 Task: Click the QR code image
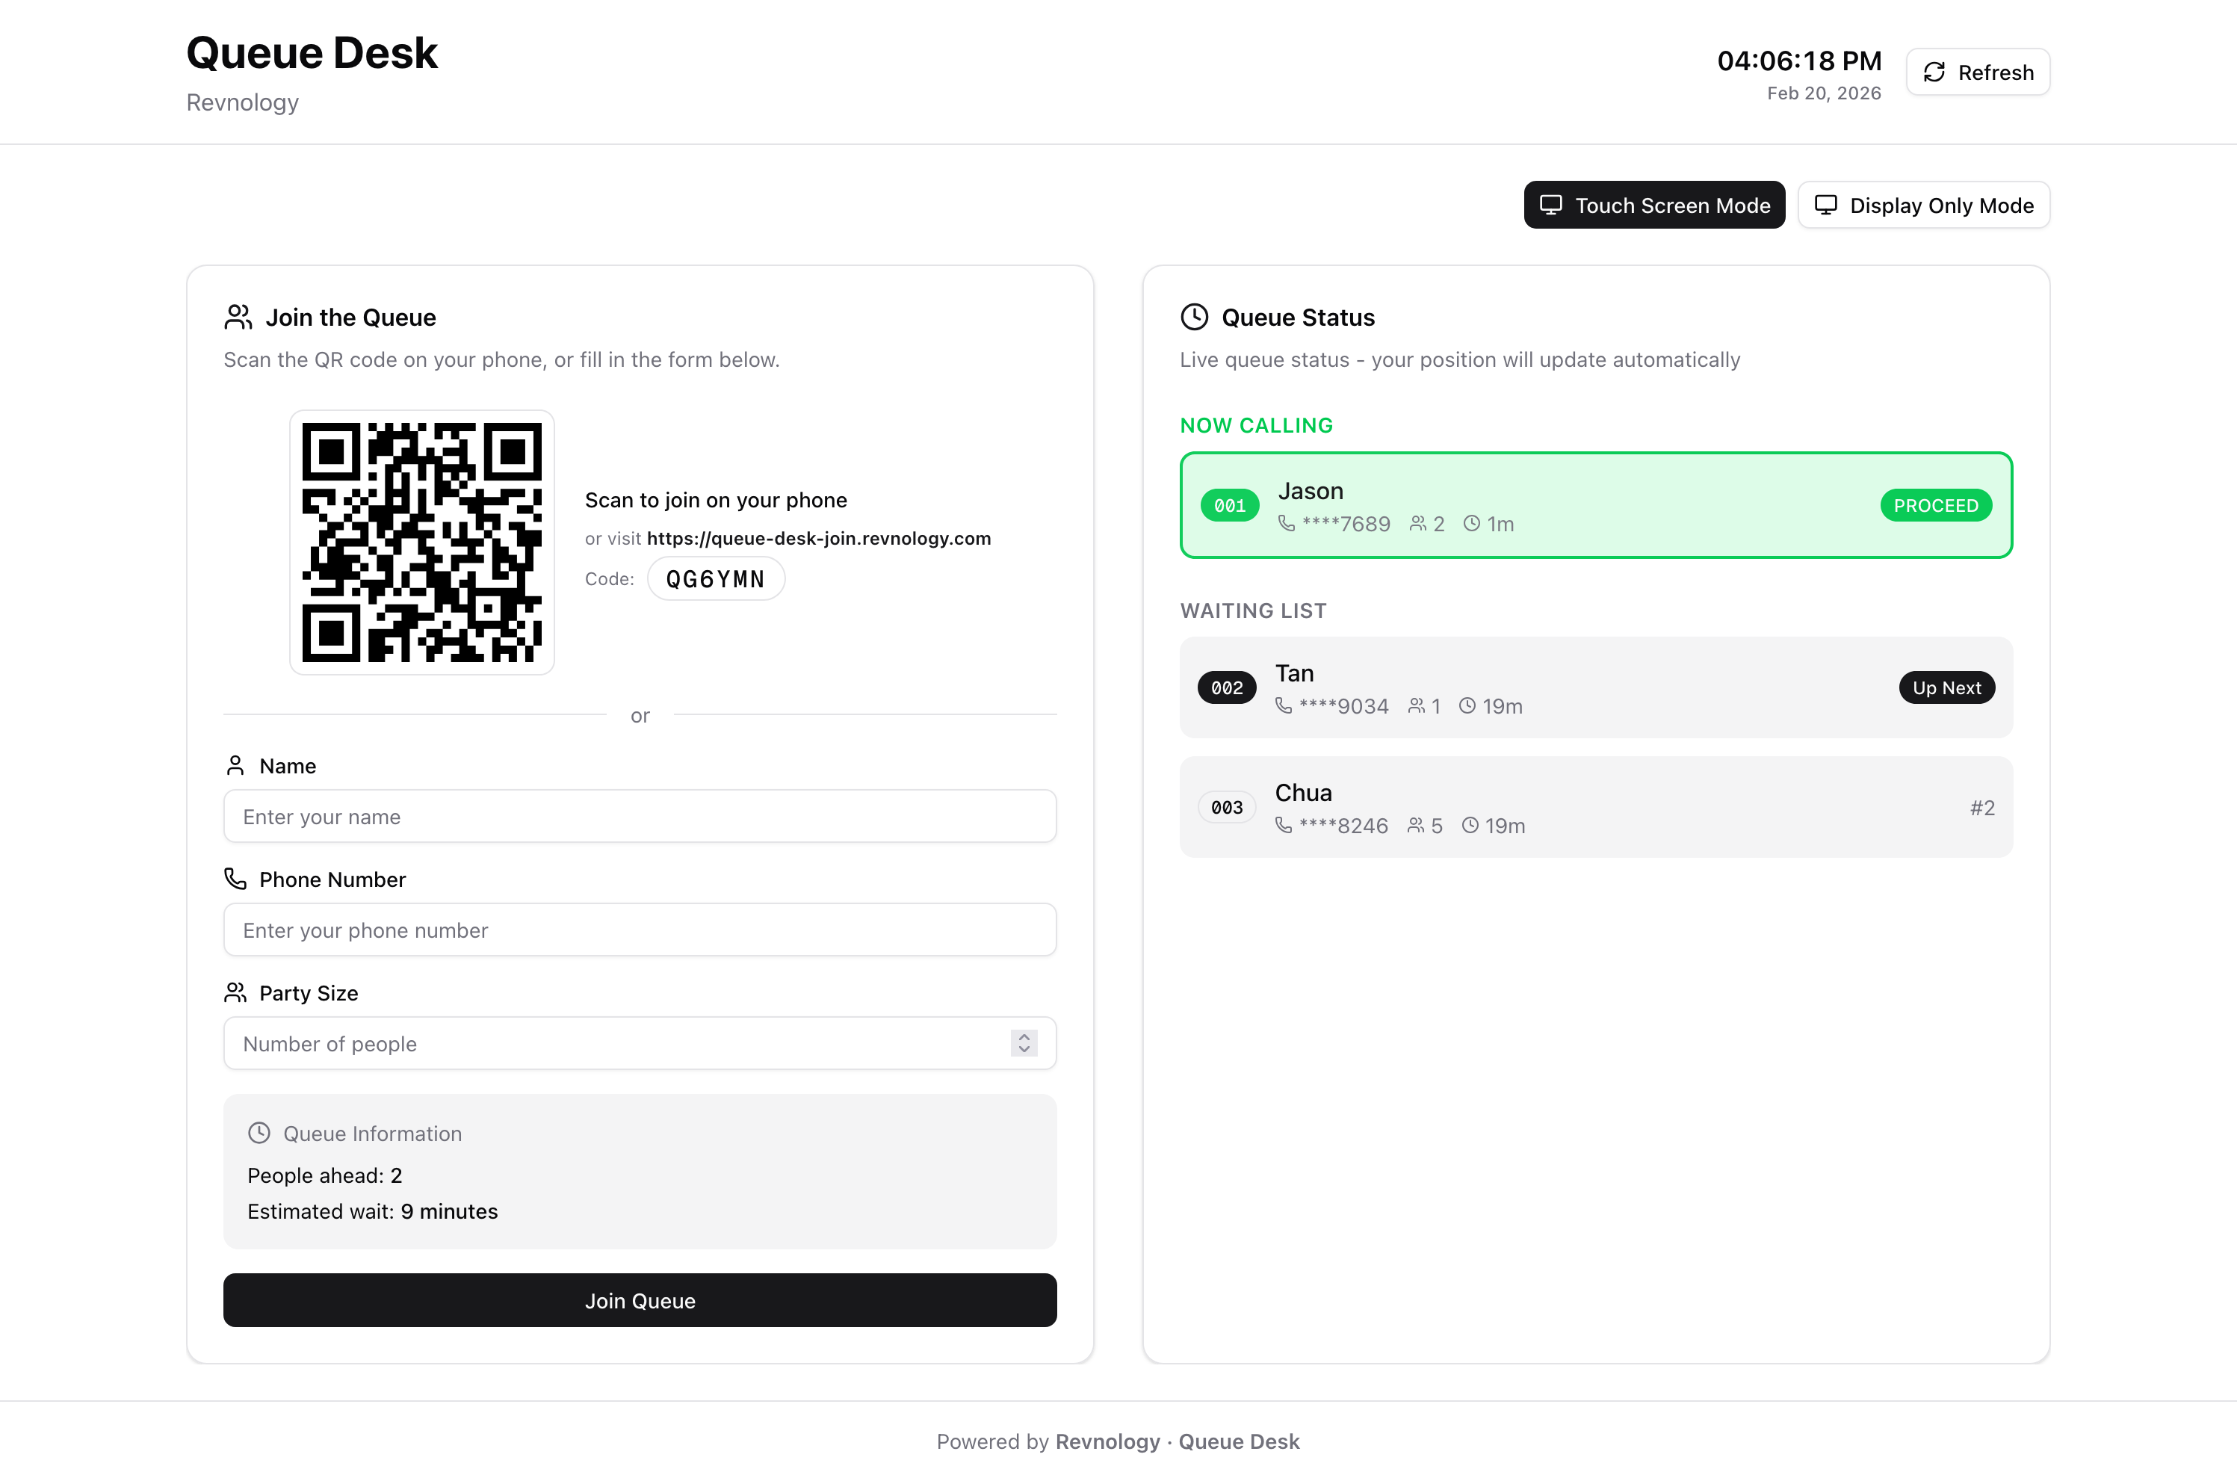pyautogui.click(x=421, y=542)
